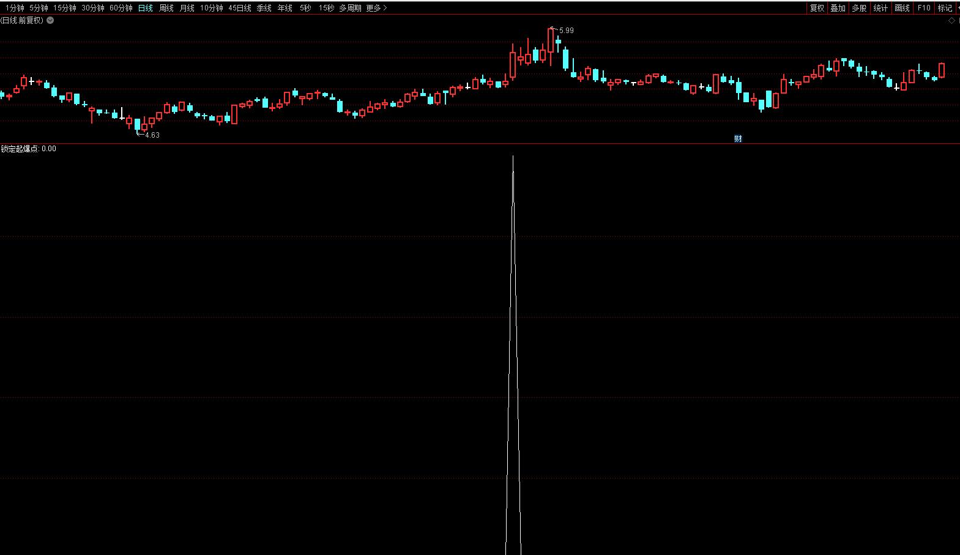Activate the 画线 drawing tool
960x555 pixels.
(x=902, y=8)
